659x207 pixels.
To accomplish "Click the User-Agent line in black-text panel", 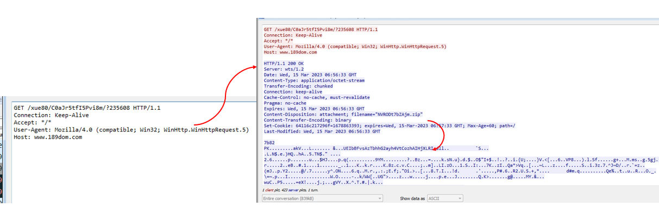I will (x=131, y=130).
